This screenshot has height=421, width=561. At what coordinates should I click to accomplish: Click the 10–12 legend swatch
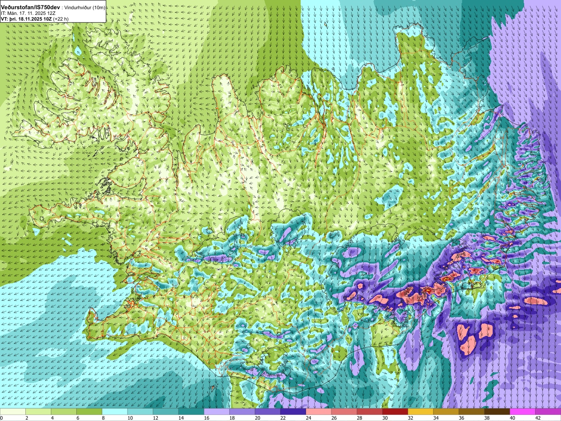(140, 412)
